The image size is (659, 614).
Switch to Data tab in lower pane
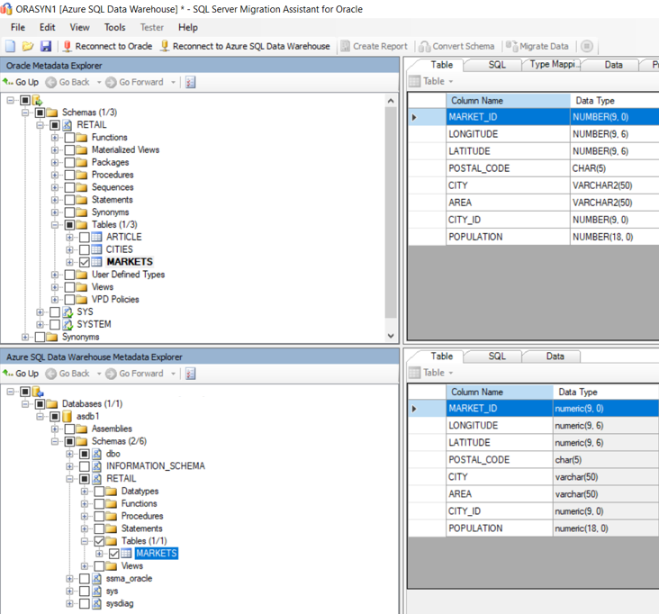pos(555,356)
